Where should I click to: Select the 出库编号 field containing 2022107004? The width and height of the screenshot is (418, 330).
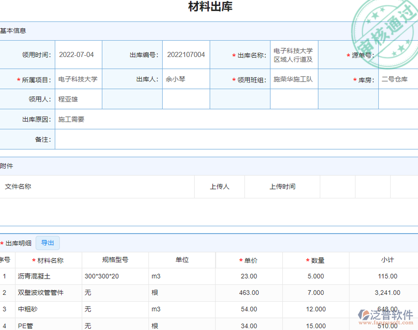click(186, 54)
